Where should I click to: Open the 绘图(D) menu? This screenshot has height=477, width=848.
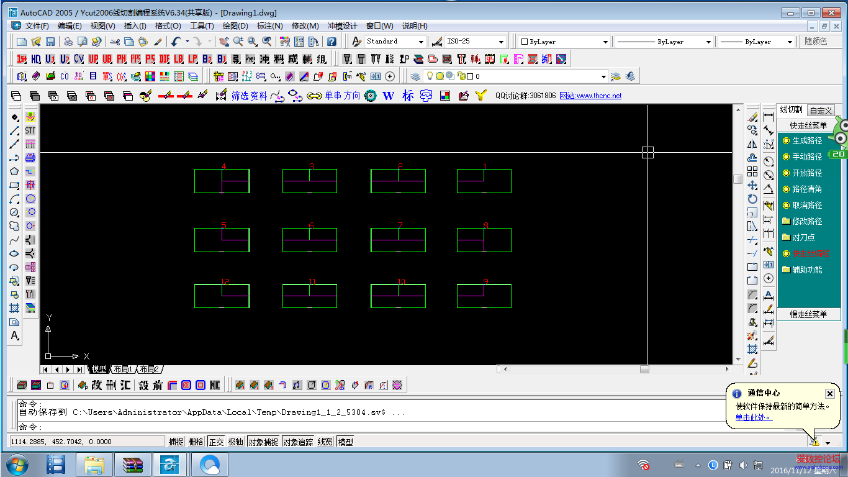tap(235, 26)
